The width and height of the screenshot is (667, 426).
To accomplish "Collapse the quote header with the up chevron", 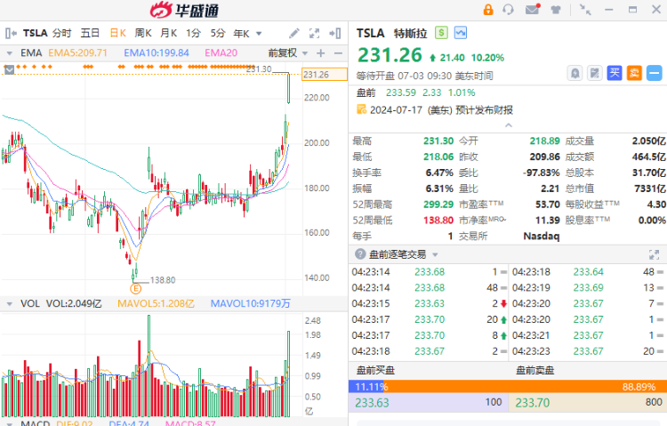I will (x=509, y=125).
